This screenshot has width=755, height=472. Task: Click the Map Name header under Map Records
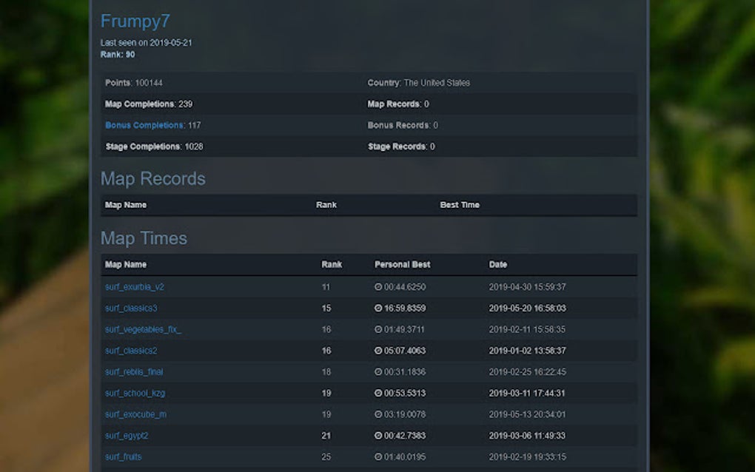(126, 205)
